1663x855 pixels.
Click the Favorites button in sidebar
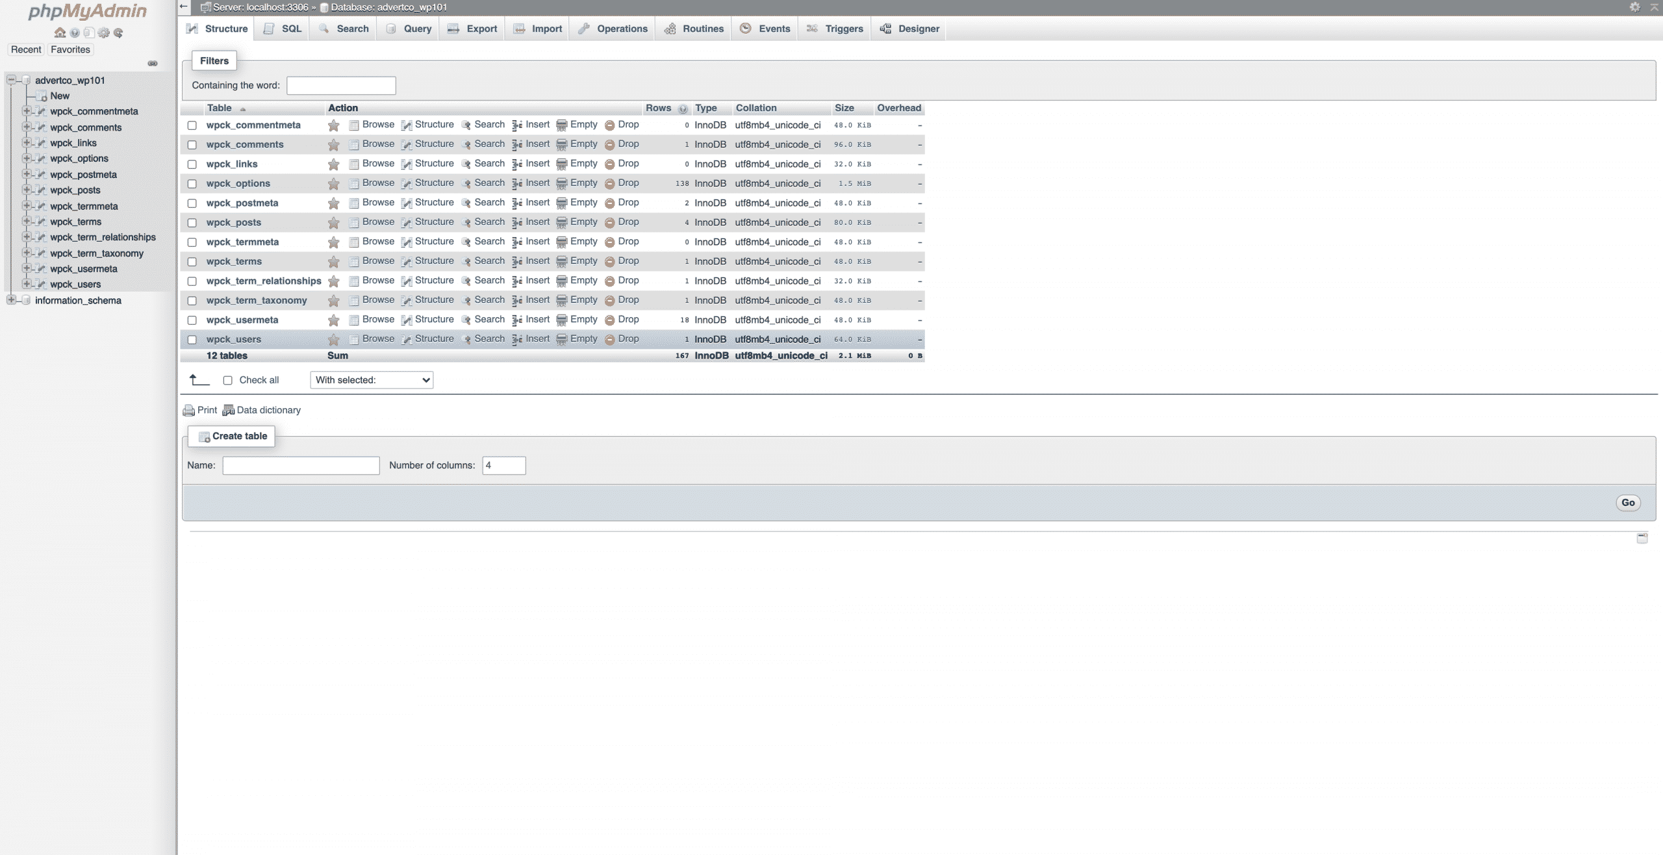[x=70, y=49]
